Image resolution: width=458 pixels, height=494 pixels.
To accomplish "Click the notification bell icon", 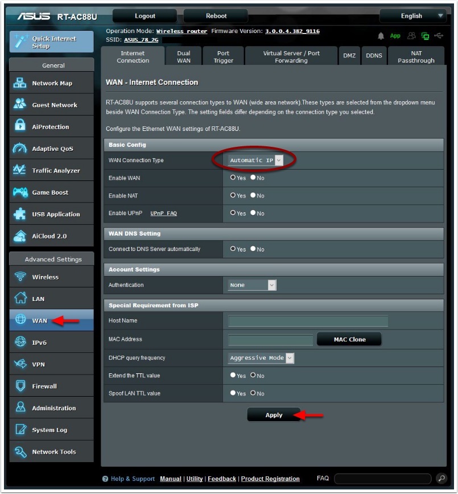I will point(381,36).
